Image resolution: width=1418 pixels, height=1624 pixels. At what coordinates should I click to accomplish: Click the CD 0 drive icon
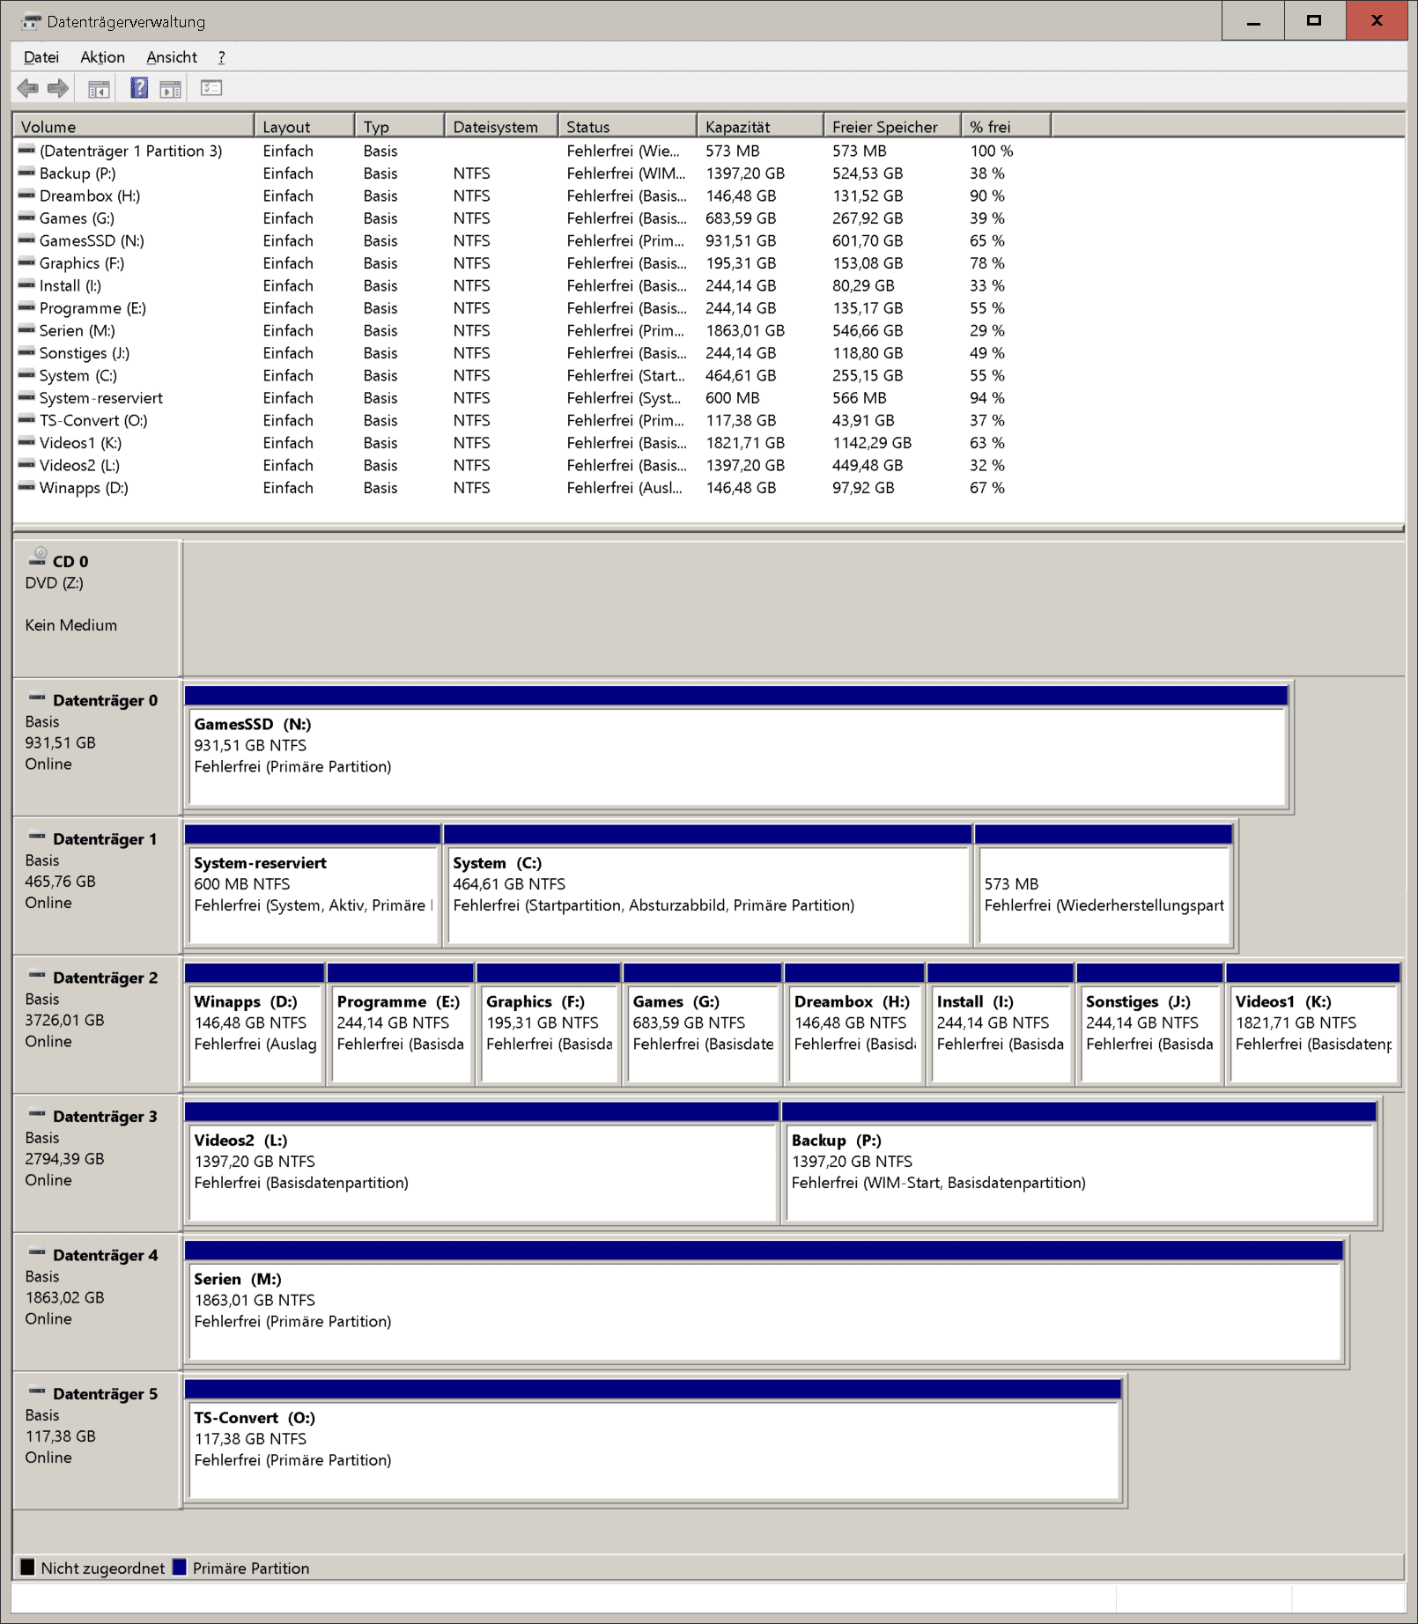tap(38, 556)
